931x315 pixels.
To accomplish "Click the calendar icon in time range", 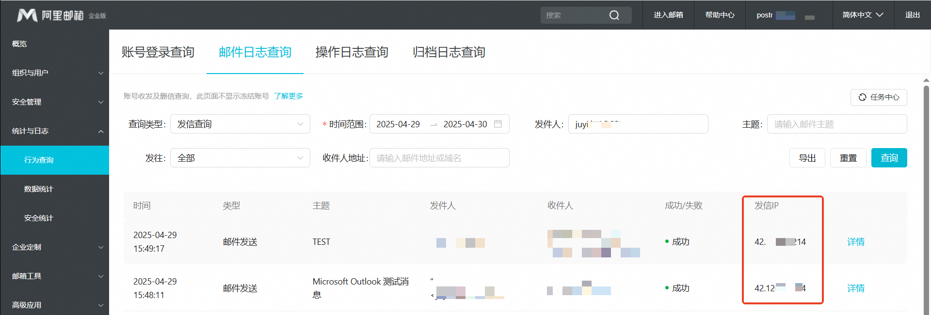I will [x=498, y=124].
